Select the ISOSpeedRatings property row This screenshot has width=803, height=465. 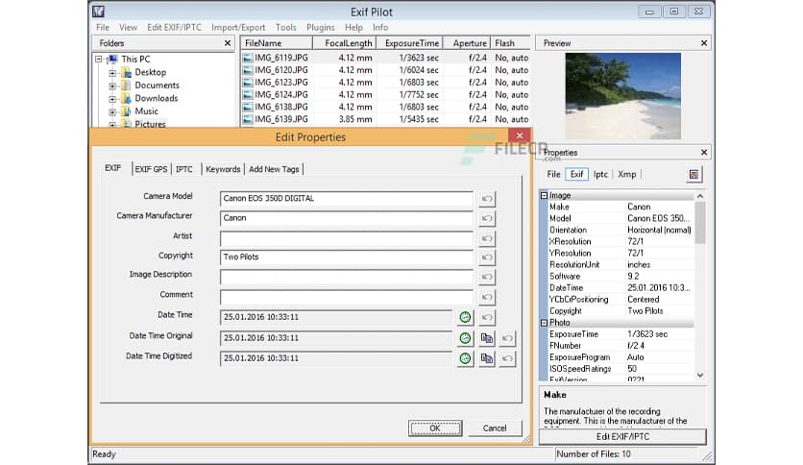click(x=620, y=369)
